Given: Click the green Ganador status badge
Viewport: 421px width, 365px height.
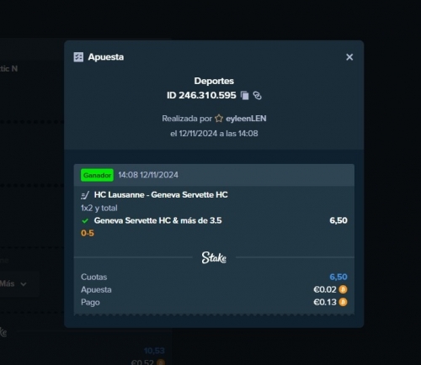Looking at the screenshot, I should click(x=97, y=175).
